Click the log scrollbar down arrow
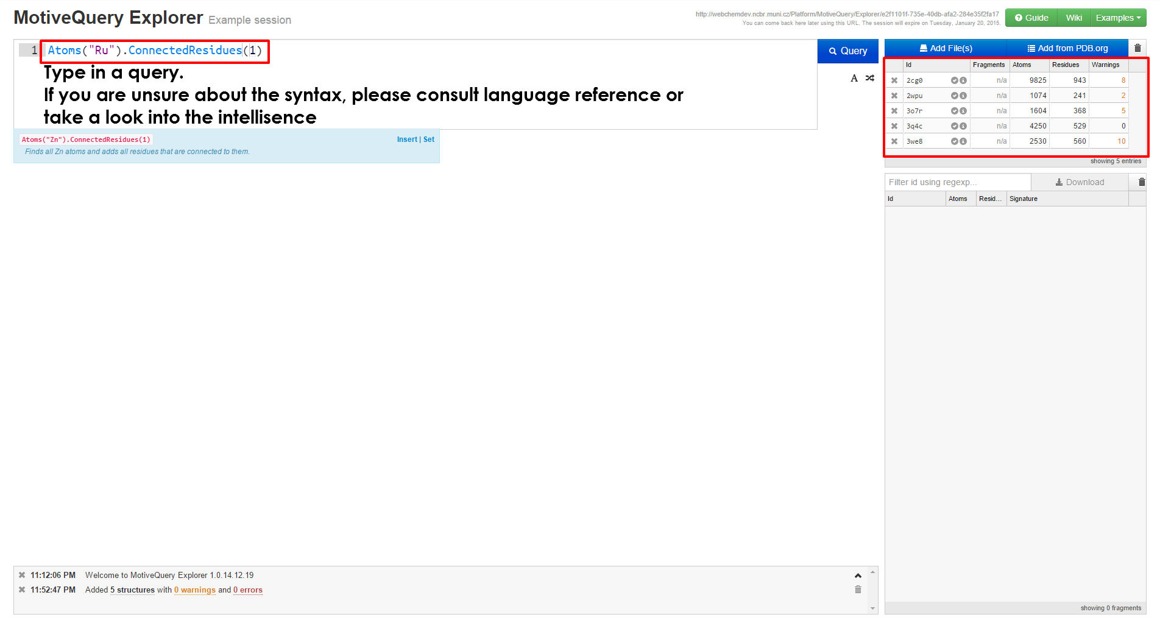The width and height of the screenshot is (1160, 620). pos(872,608)
